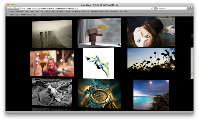The image size is (199, 121).
Task: Click the URL address field
Action: click(86, 8)
